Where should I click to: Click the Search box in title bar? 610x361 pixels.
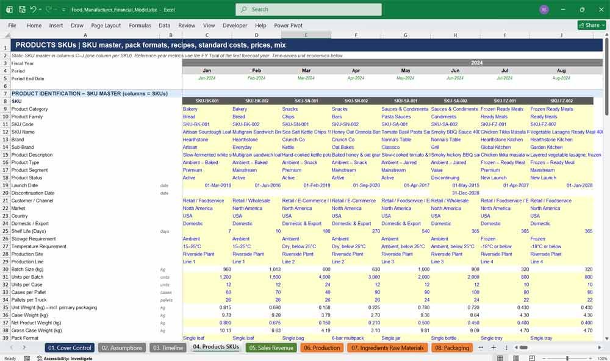pos(309,9)
